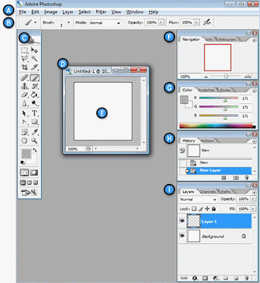
Task: Select the Brush tool in toolbox
Action: click(35, 78)
